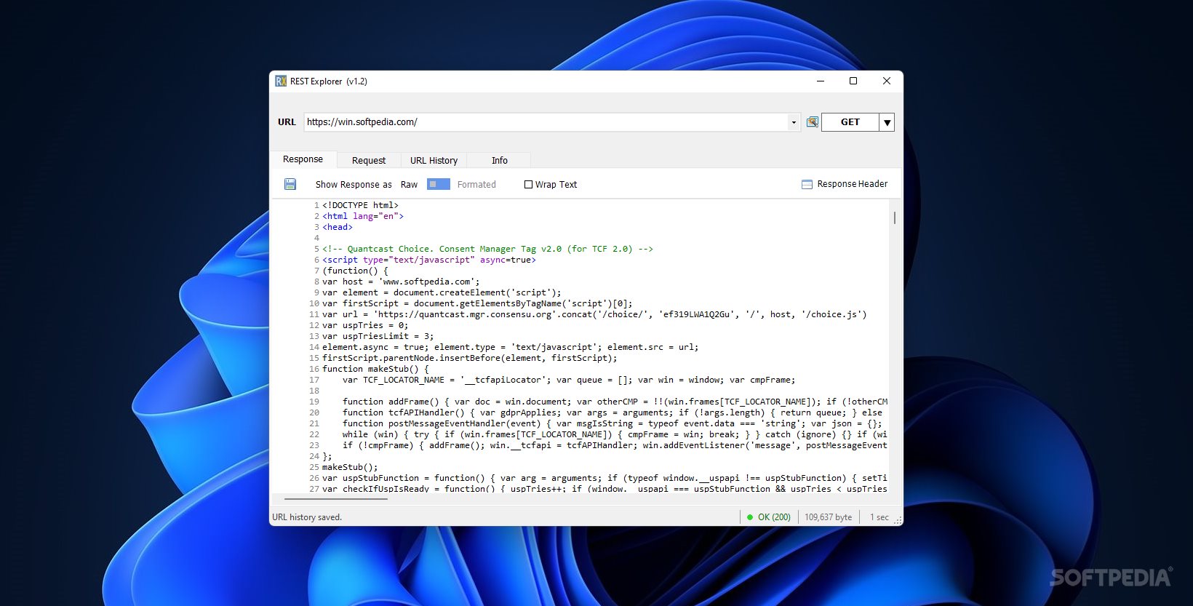The height and width of the screenshot is (606, 1193).
Task: Click the Quantcast Choice comment line
Action: [487, 249]
